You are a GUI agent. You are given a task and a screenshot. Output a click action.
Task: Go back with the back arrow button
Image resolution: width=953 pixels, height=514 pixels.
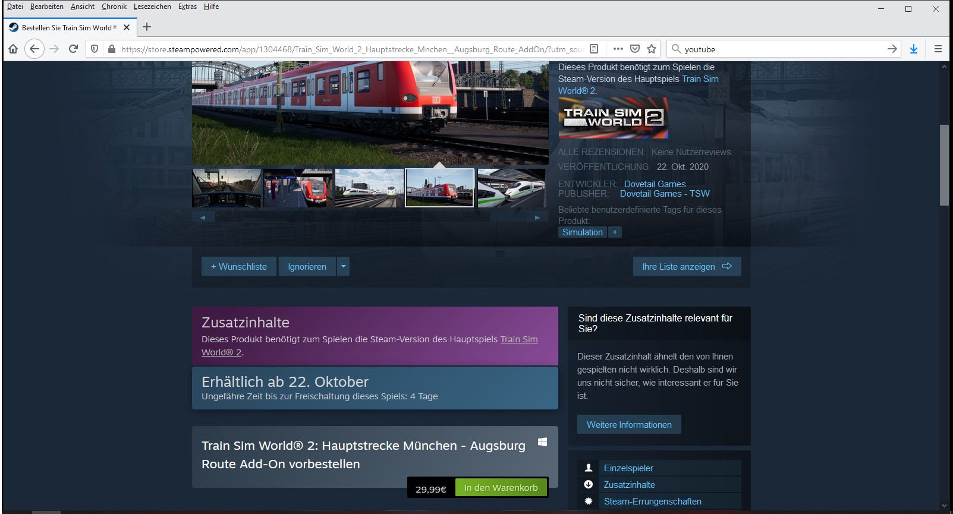click(34, 49)
